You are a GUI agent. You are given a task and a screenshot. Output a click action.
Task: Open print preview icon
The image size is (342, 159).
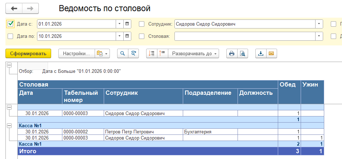tap(242, 53)
